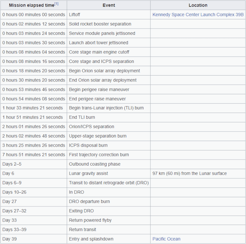Click the DRO departure burn event
The image size is (246, 244).
[x=89, y=201]
